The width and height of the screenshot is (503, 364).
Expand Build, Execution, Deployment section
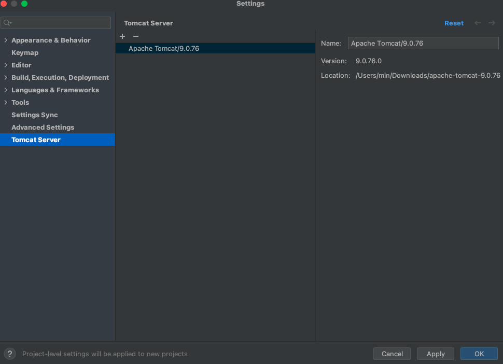coord(6,78)
